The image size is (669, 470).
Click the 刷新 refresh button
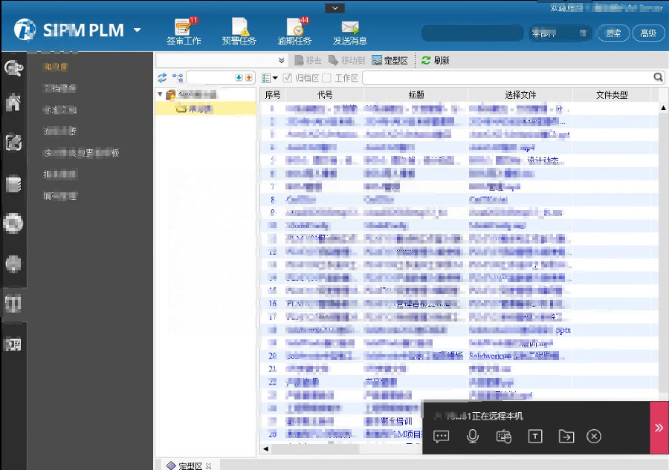coord(435,60)
